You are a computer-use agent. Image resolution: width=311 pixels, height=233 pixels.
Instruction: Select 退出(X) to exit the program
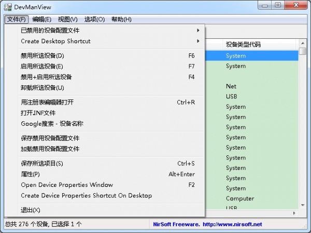point(30,210)
